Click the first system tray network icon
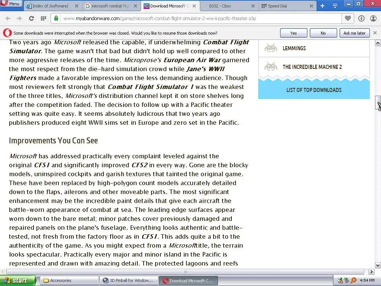381x286 pixels. [340, 280]
